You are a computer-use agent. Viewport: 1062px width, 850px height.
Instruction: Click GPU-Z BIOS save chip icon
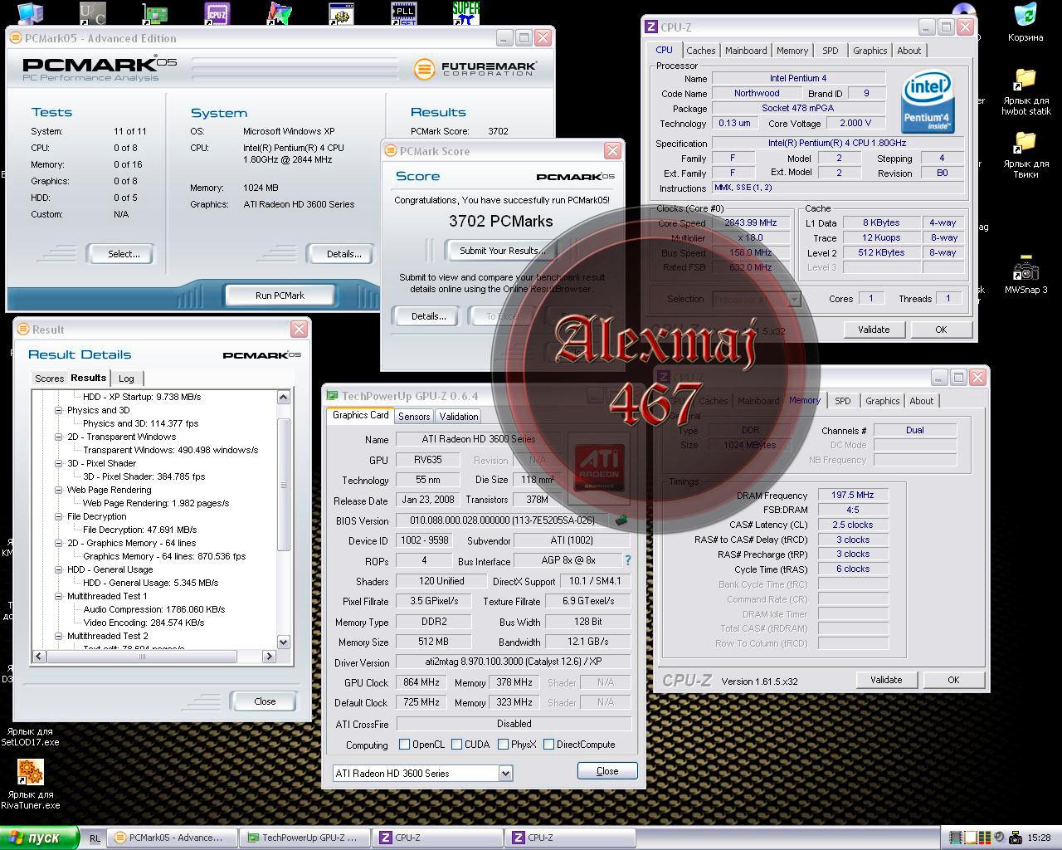pyautogui.click(x=620, y=520)
